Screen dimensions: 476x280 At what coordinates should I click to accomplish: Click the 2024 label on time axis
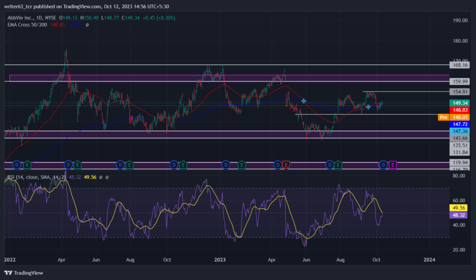(429, 260)
